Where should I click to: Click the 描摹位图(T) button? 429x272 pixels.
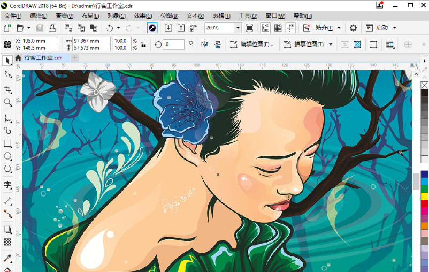click(304, 44)
